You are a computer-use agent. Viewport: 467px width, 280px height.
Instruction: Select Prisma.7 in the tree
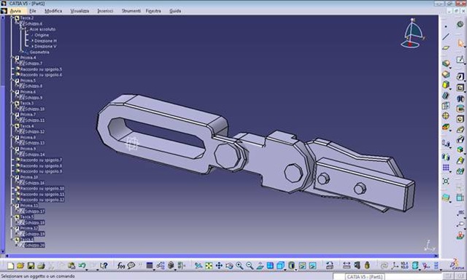tap(28, 114)
